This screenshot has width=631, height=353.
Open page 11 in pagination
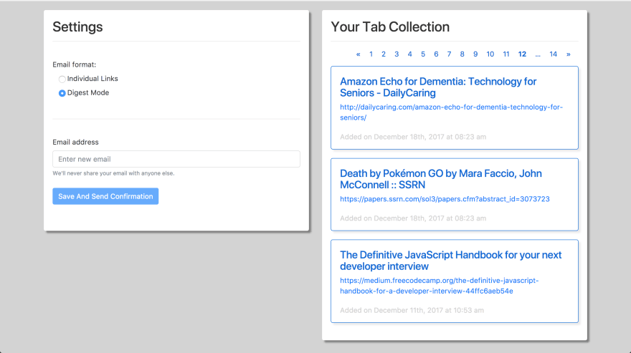[506, 54]
